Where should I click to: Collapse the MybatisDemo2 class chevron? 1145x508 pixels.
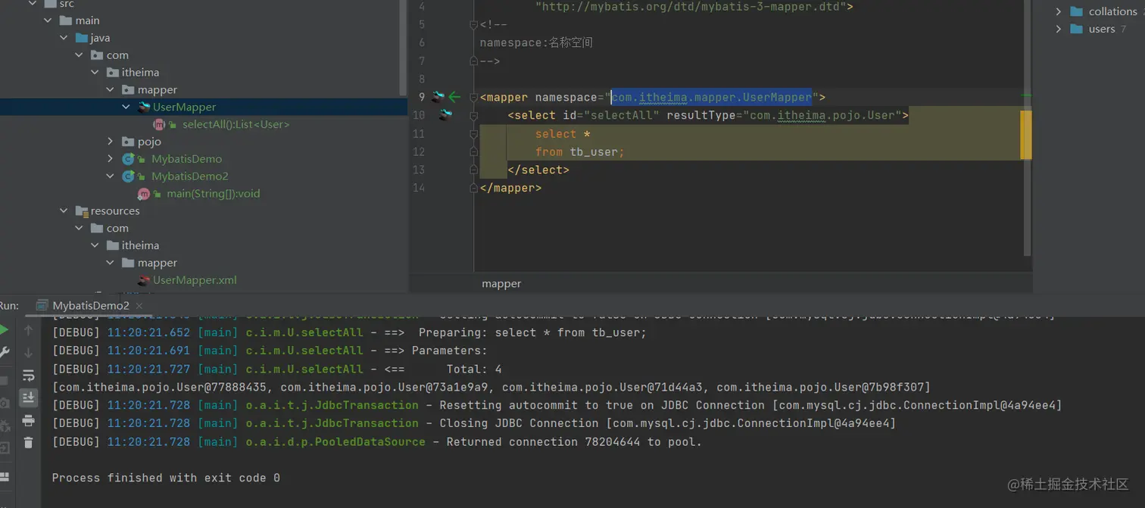[x=111, y=176]
